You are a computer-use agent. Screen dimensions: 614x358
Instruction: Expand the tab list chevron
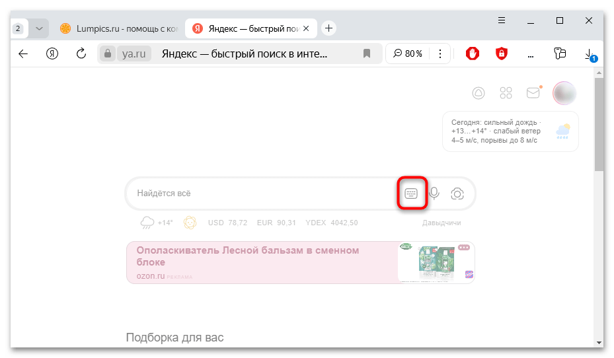(39, 28)
